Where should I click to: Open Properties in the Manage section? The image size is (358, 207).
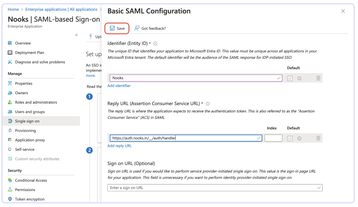pyautogui.click(x=23, y=83)
